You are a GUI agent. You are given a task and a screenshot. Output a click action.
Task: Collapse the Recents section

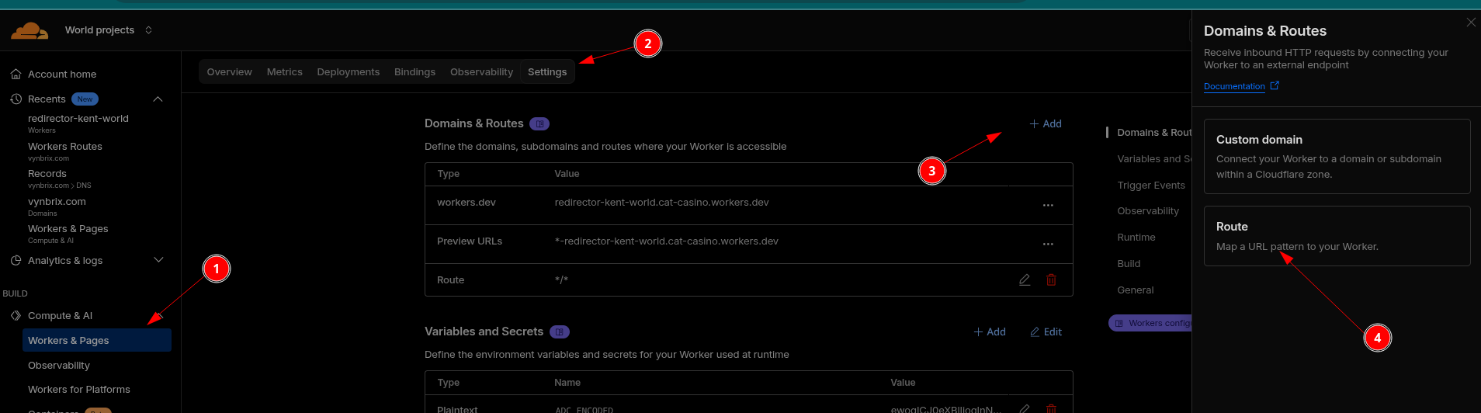(x=158, y=99)
